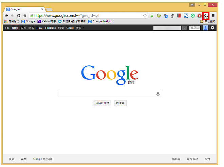Click the sitting figure extension icon
Screen dimensions: 224x167
206,16
